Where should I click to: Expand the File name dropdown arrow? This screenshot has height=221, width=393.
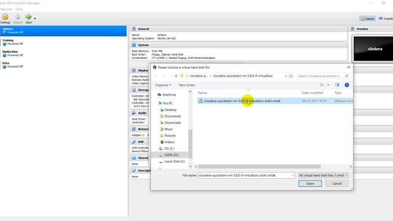[293, 176]
